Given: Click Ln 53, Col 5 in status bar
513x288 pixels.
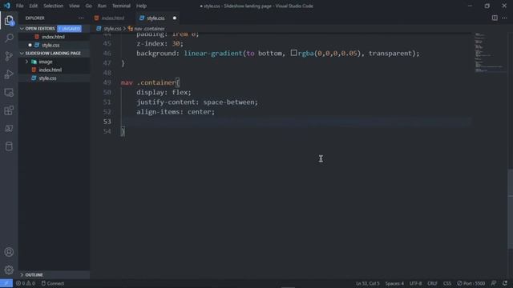Looking at the screenshot, I should (367, 283).
